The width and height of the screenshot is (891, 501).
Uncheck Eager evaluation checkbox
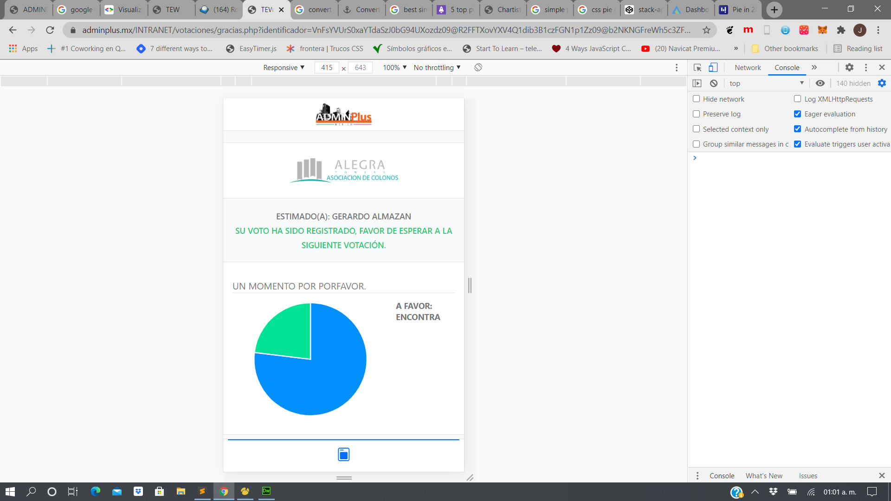coord(797,114)
